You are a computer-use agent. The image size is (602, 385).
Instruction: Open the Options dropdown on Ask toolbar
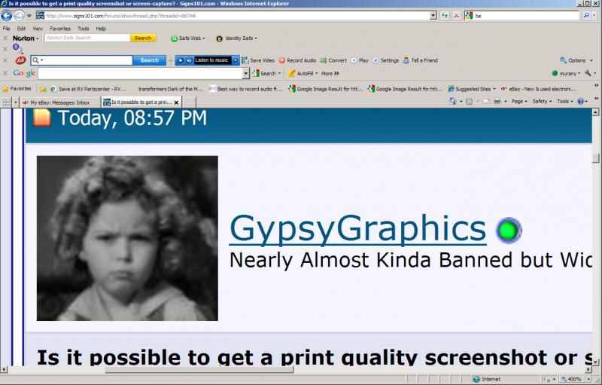click(576, 61)
